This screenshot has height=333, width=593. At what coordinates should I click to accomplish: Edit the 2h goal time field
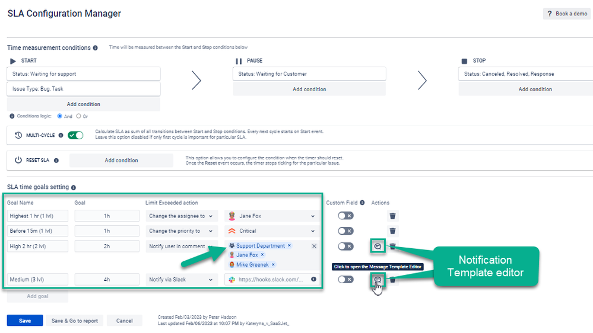tap(107, 246)
